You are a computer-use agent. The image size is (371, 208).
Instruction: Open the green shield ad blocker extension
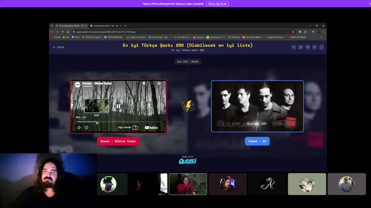[x=300, y=32]
